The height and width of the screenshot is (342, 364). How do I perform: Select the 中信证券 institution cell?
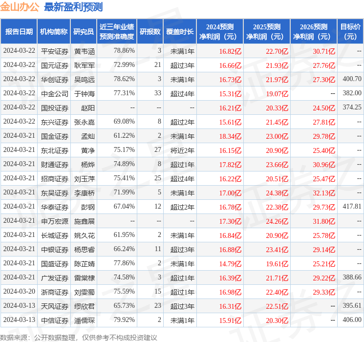click(x=55, y=320)
